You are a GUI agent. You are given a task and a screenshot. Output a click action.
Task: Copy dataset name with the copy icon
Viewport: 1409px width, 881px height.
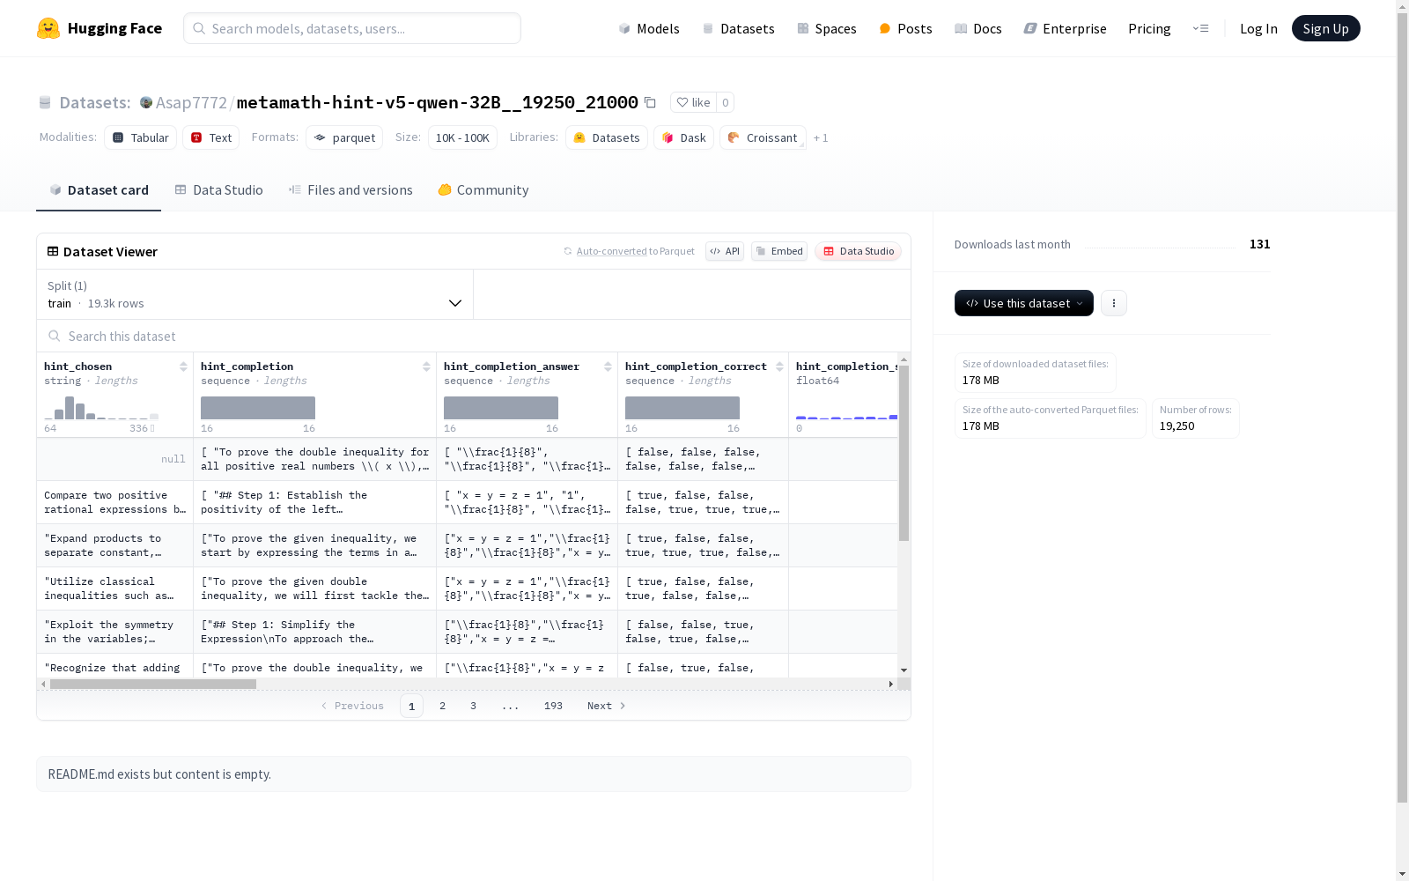[650, 102]
